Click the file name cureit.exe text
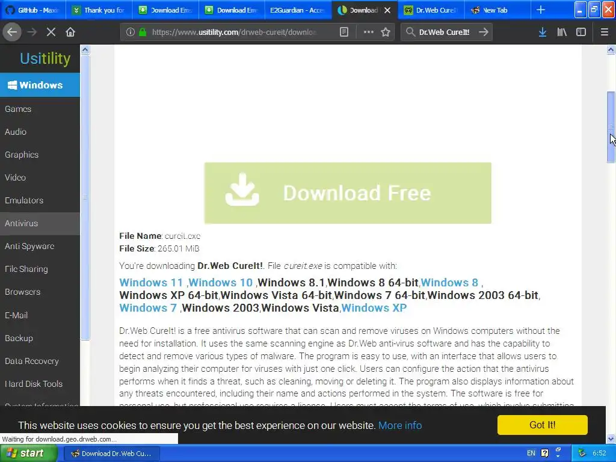Image resolution: width=616 pixels, height=462 pixels. point(182,236)
